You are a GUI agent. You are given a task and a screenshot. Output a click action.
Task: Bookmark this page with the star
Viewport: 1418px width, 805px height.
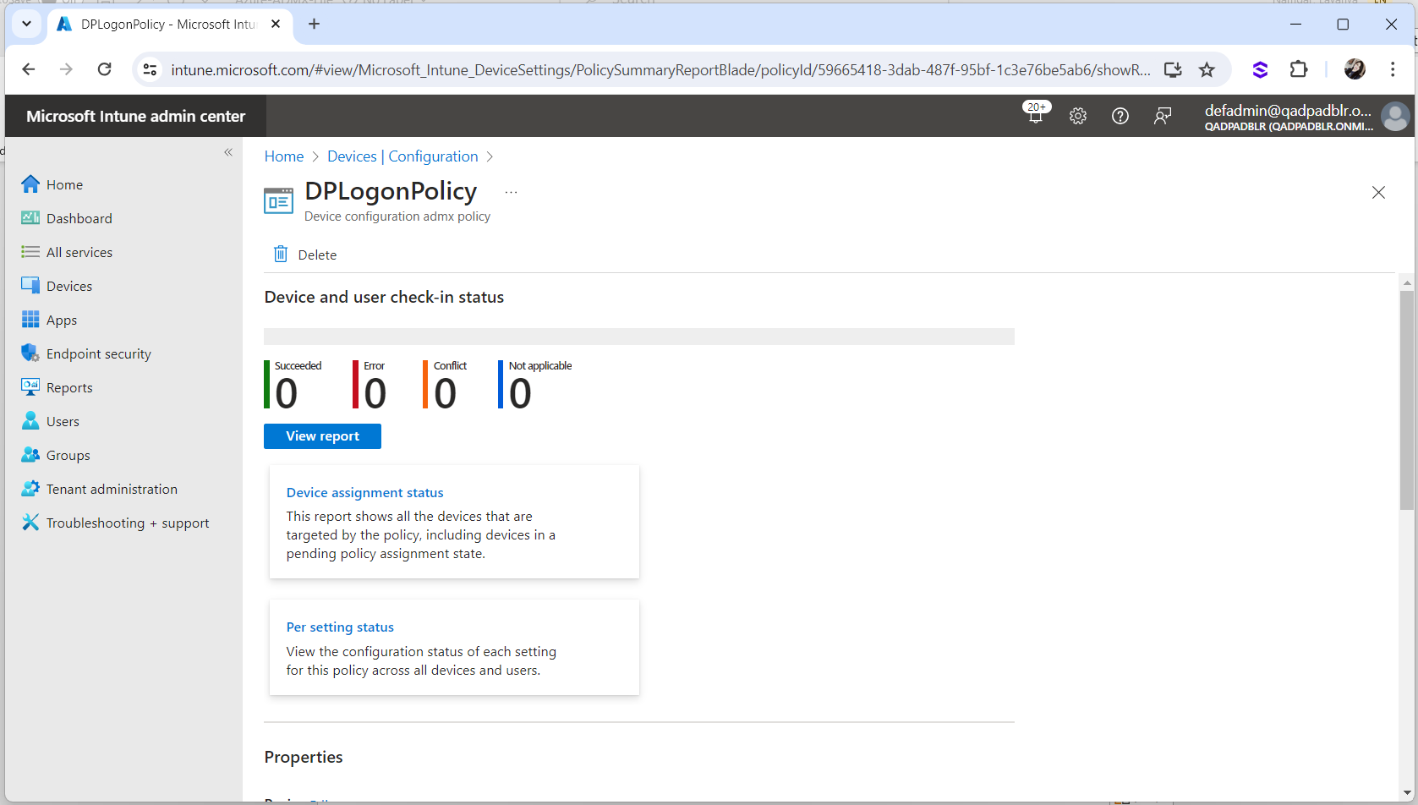[x=1207, y=69]
